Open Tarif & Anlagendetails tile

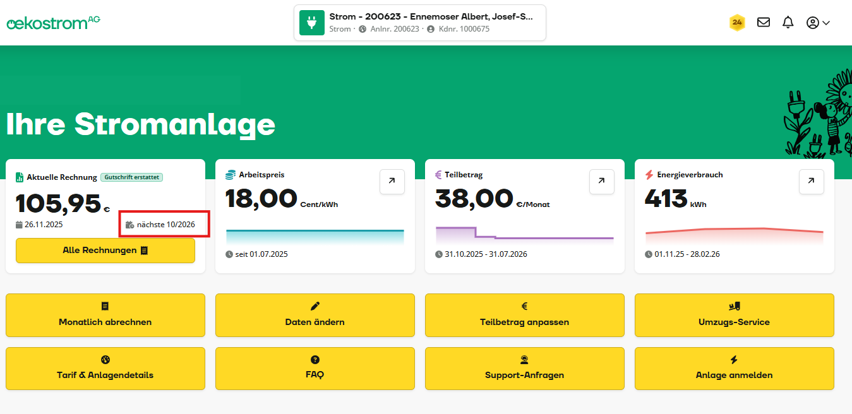pos(105,368)
